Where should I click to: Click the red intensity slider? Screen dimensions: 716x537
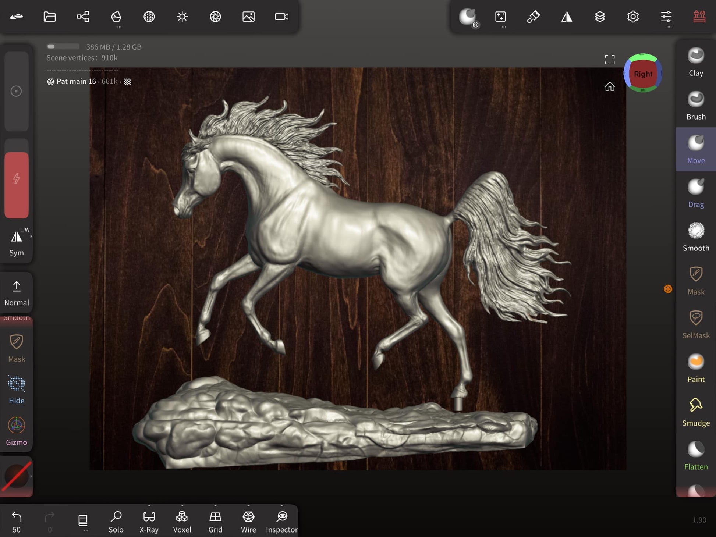17,185
